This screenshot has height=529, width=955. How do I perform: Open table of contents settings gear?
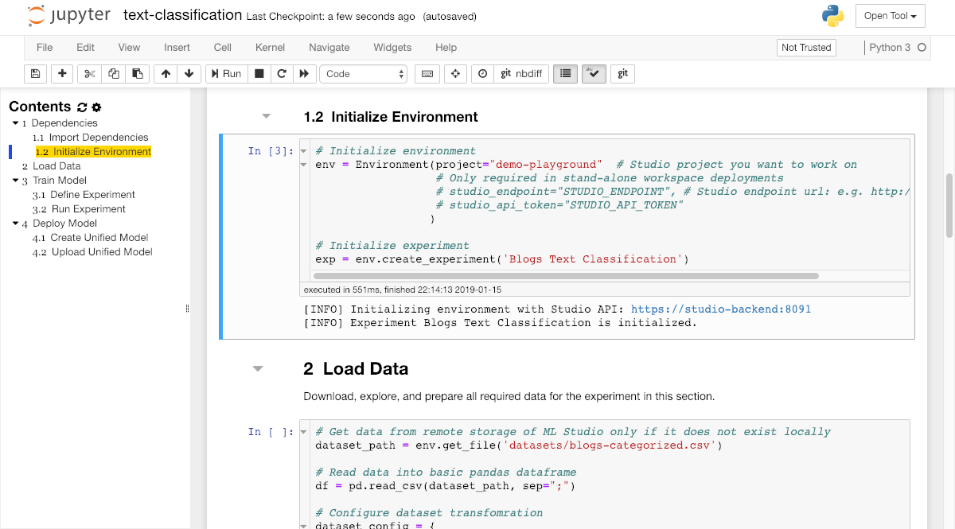point(96,107)
